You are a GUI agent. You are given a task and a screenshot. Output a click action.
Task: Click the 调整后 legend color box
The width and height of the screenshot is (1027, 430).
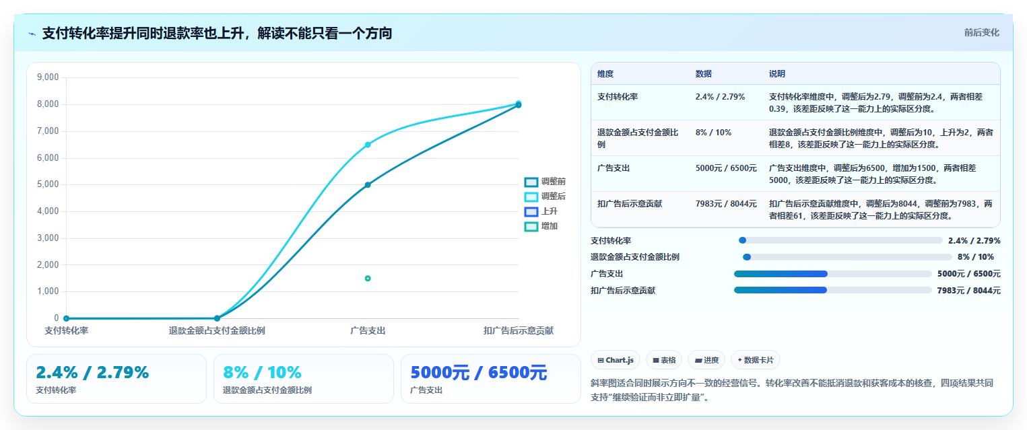(531, 196)
